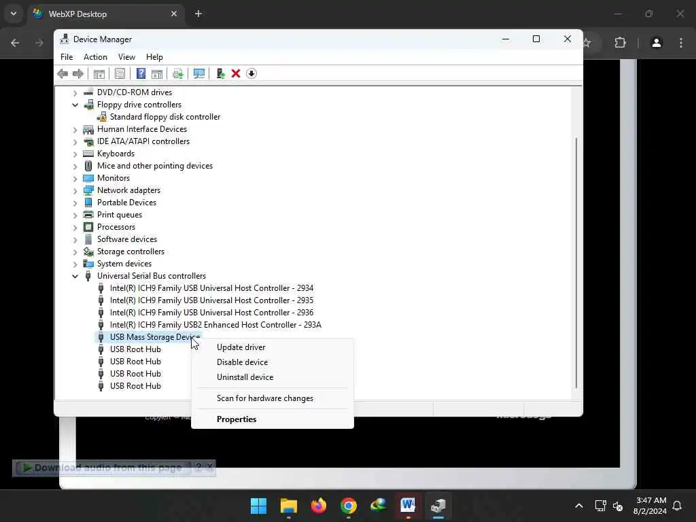Click the Back arrow in Device Manager toolbar

63,73
